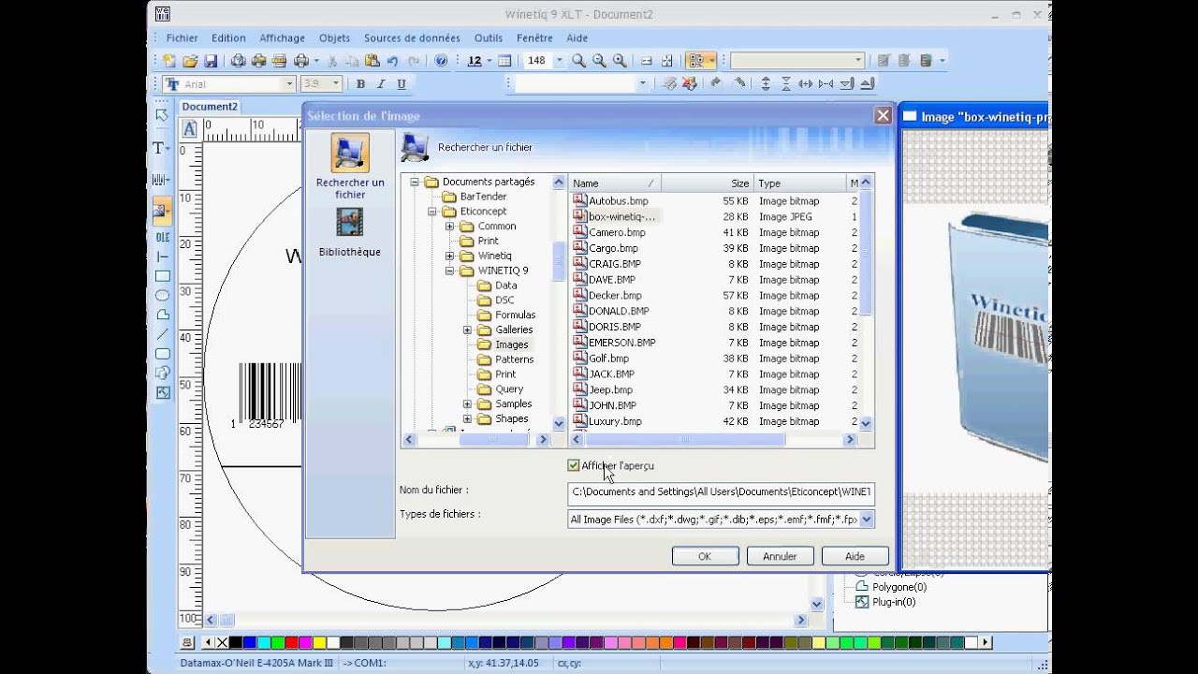Open the Affichage menu

pos(282,38)
